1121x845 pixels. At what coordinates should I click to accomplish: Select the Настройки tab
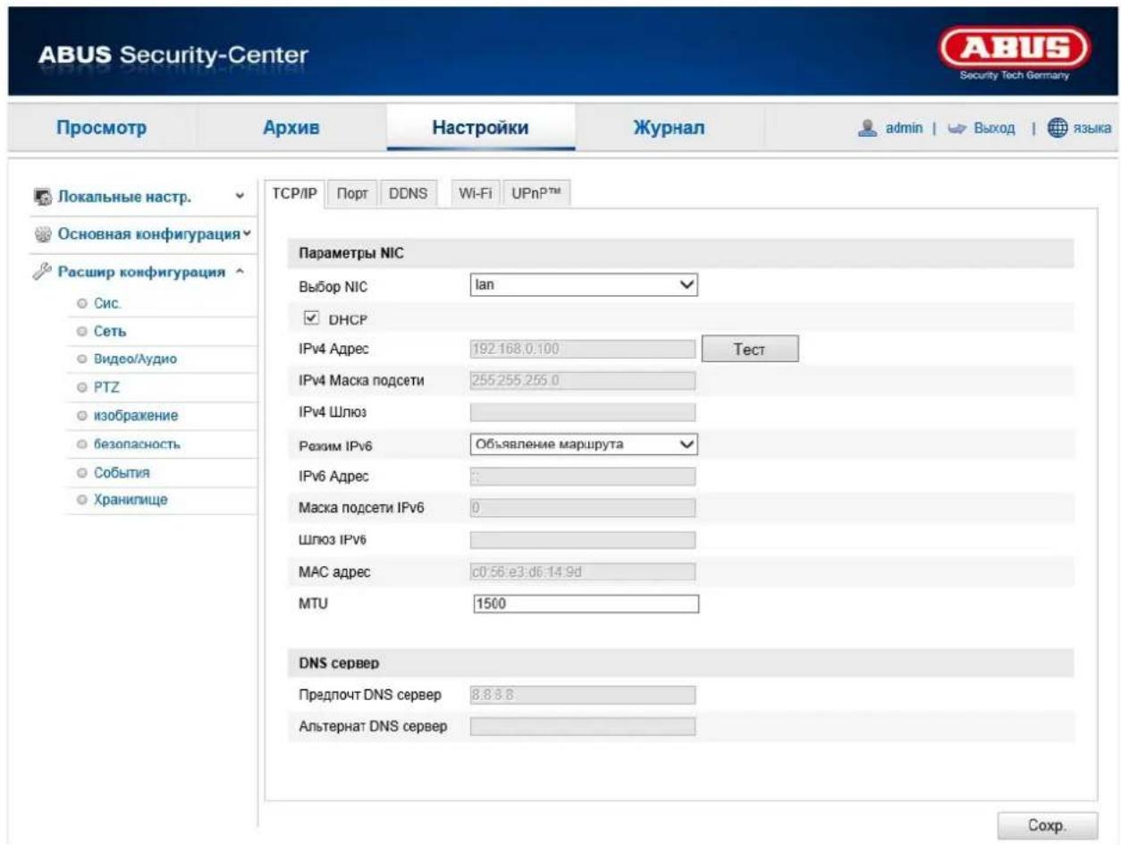(480, 128)
